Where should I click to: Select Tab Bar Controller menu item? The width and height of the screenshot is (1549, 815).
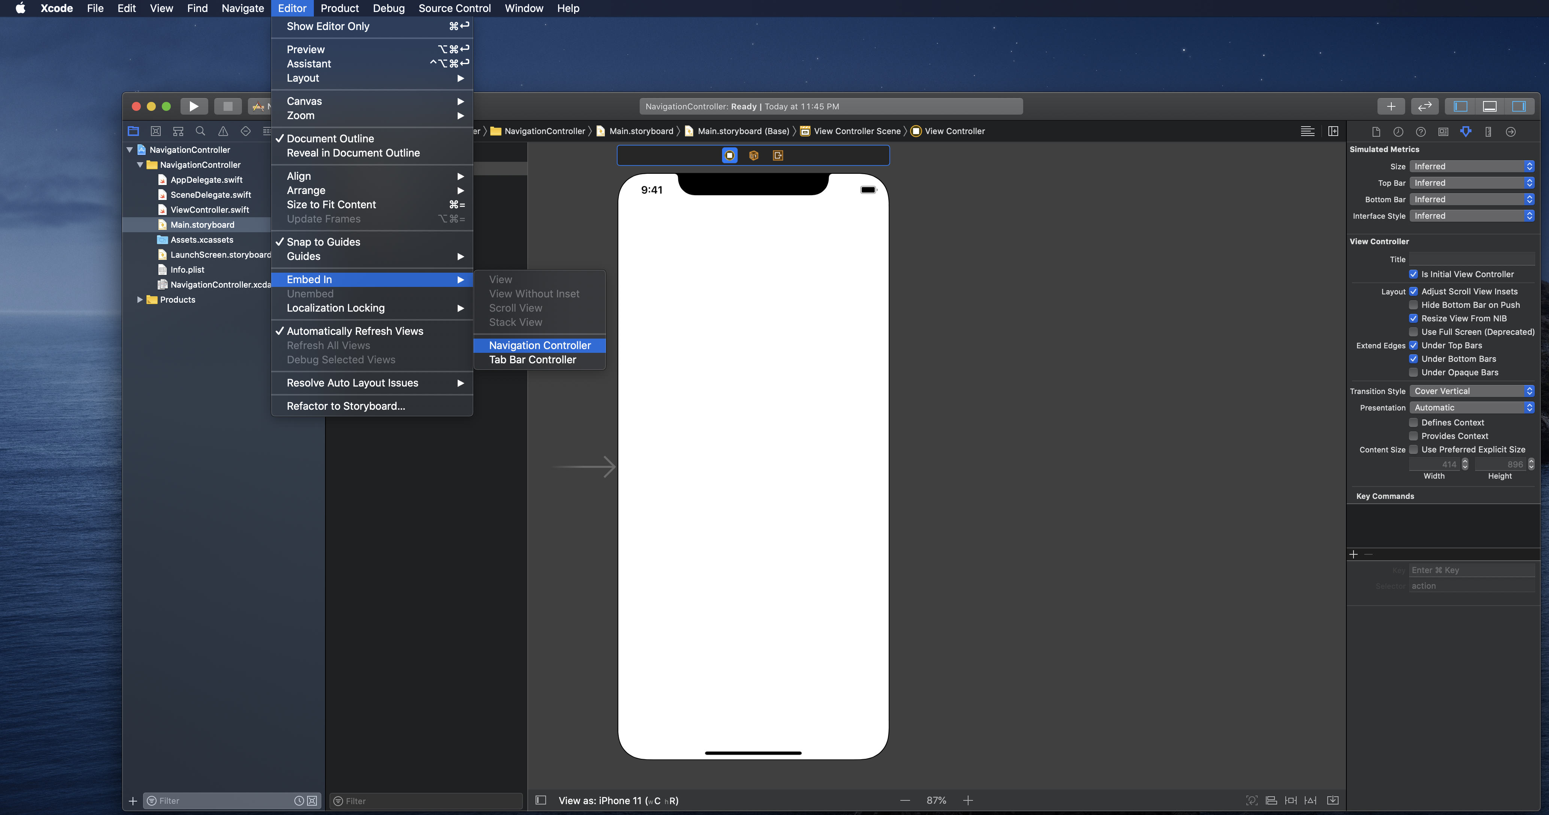coord(532,360)
